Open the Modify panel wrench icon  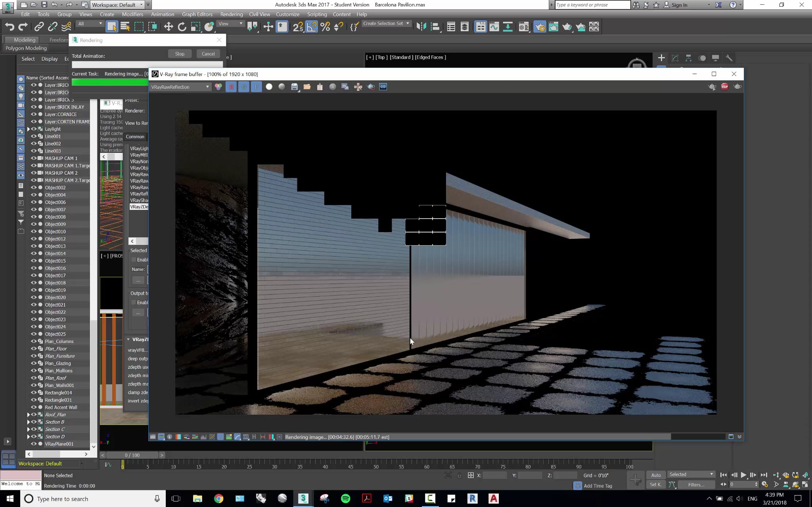(729, 58)
